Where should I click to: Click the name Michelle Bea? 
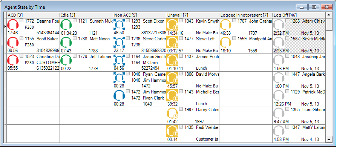207,92
